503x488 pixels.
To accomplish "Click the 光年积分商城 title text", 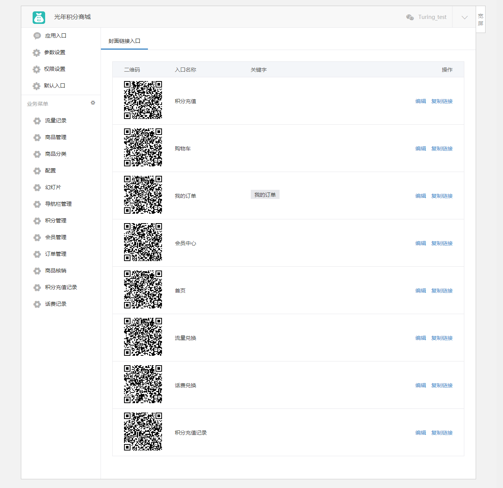I will coord(72,17).
